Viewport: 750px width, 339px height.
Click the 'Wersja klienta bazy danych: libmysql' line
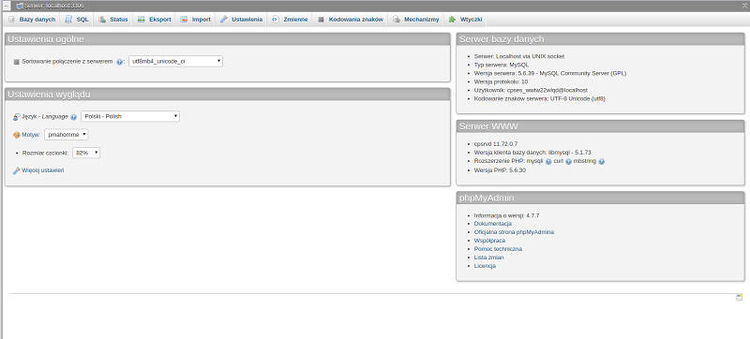(532, 153)
